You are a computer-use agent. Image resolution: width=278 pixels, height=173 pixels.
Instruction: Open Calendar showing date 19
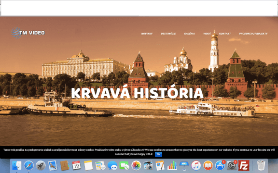pos(76,166)
